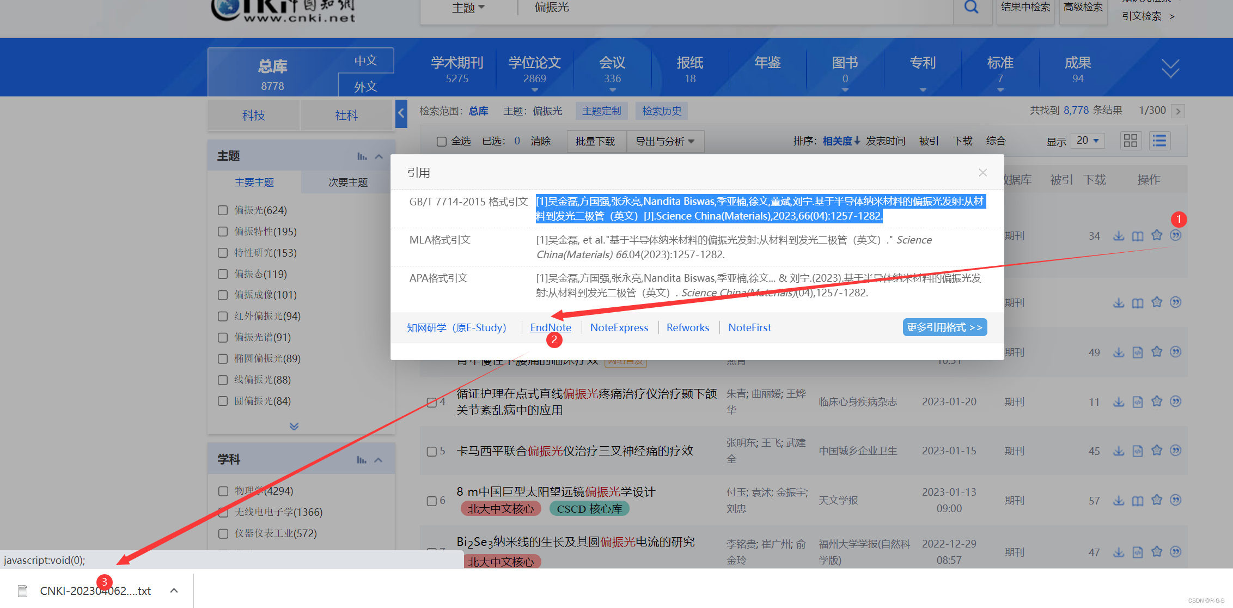Check 偏振态(119) topic filter
This screenshot has width=1233, height=608.
[x=223, y=274]
